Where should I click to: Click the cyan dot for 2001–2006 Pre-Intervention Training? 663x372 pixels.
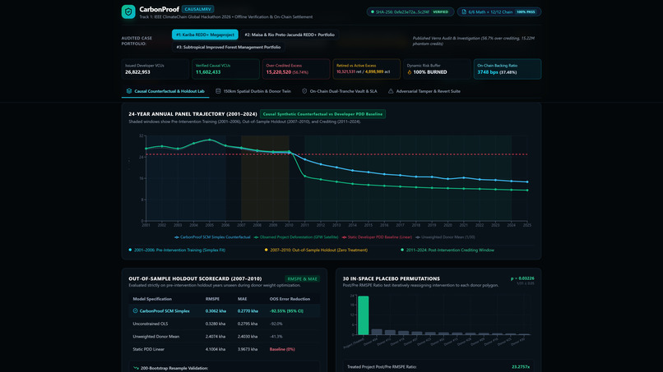(x=130, y=250)
